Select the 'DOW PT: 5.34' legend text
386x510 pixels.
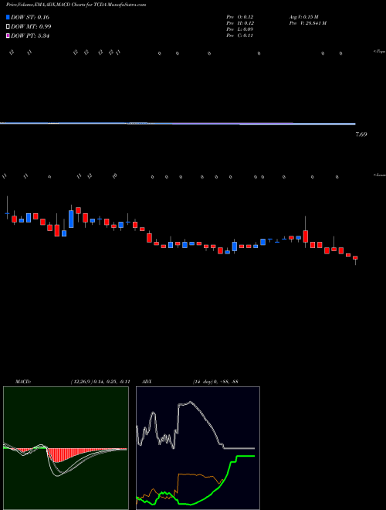30,36
